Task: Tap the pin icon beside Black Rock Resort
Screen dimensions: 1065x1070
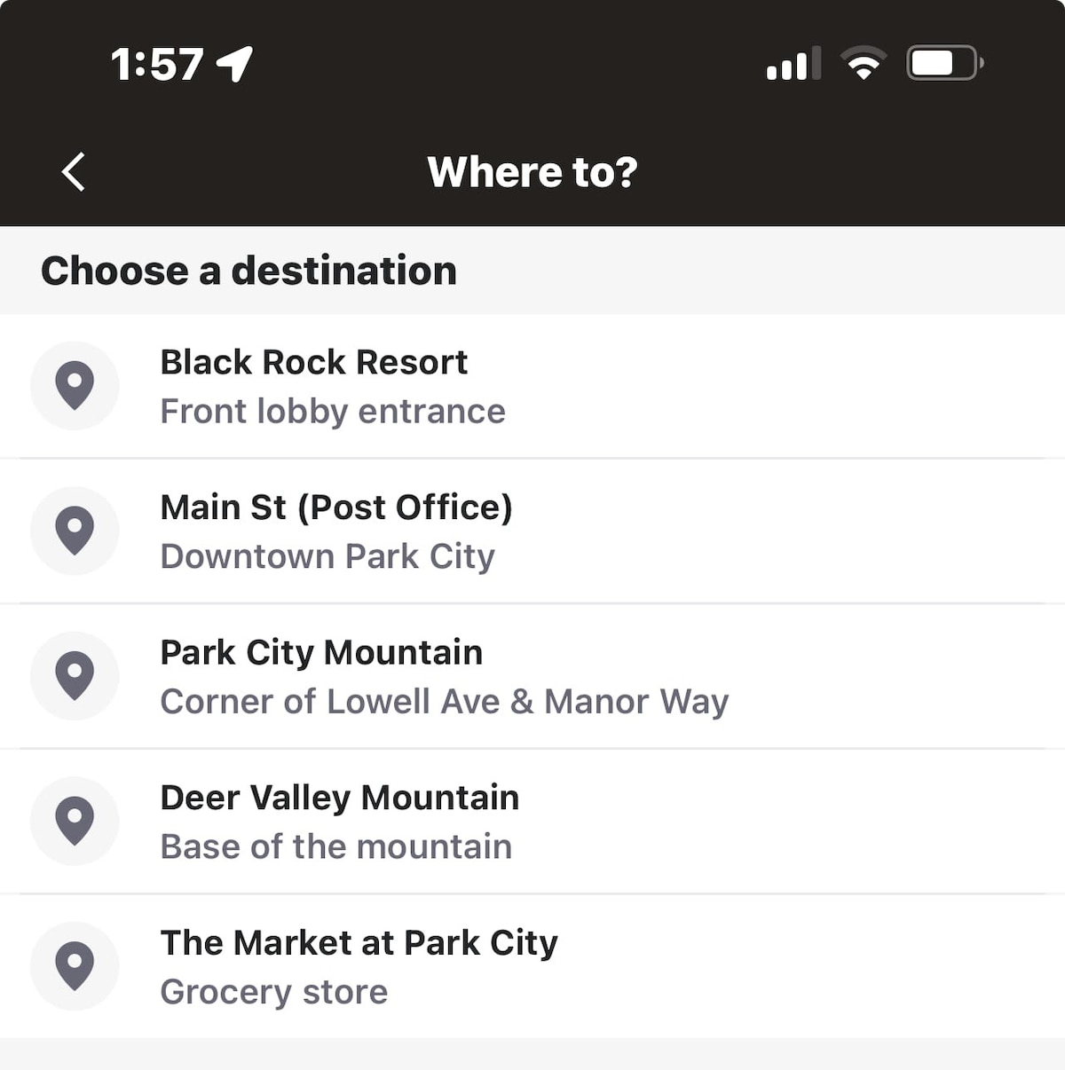Action: [x=75, y=385]
